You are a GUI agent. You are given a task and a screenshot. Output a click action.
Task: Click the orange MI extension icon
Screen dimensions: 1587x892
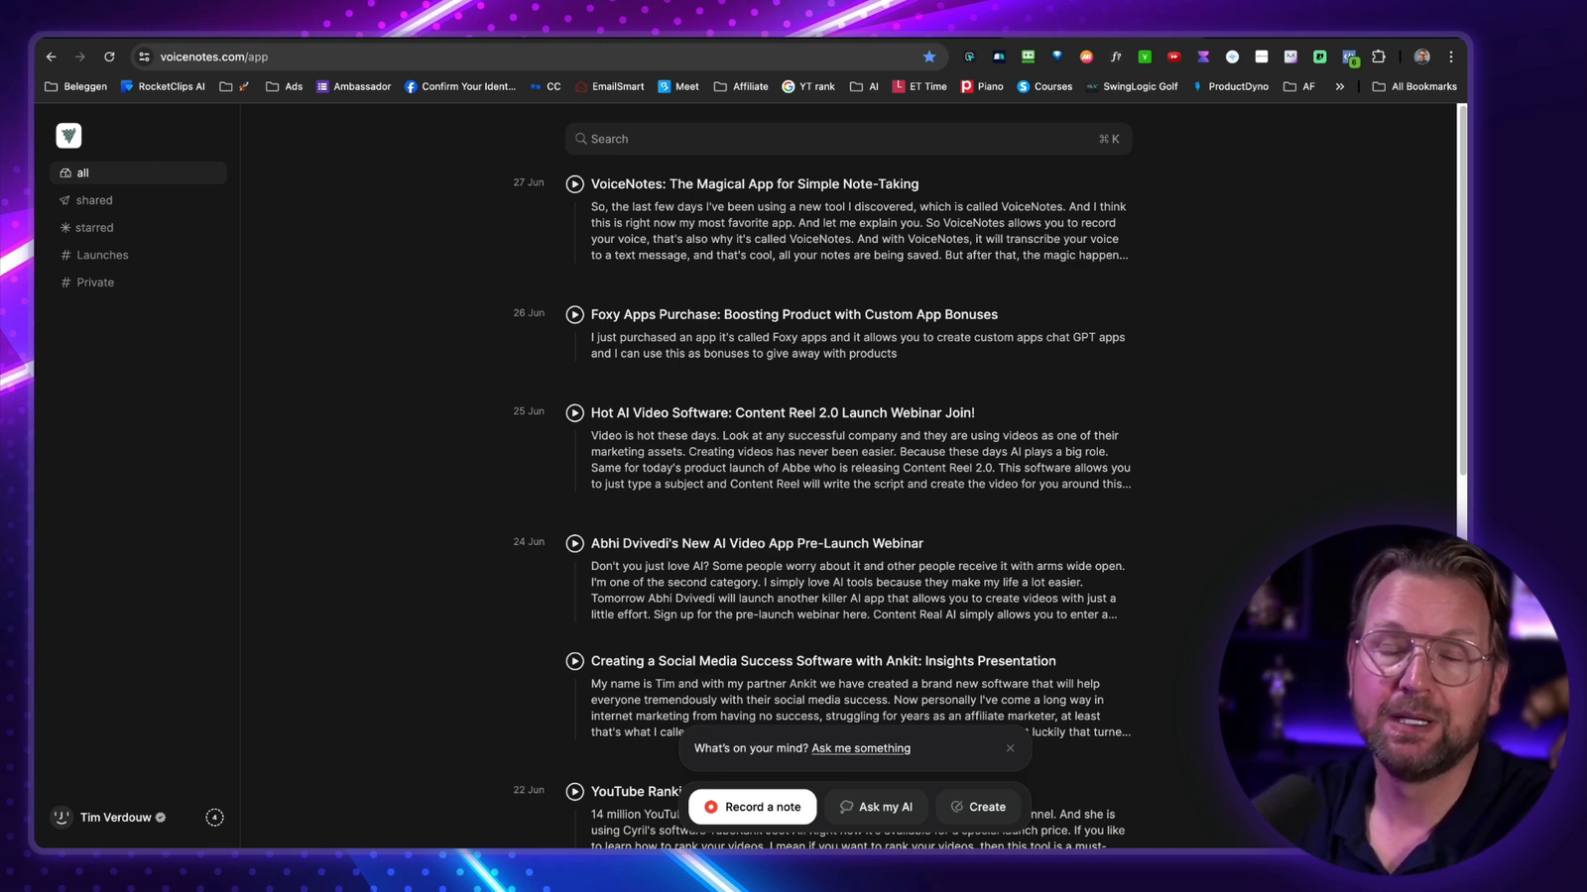coord(1086,56)
